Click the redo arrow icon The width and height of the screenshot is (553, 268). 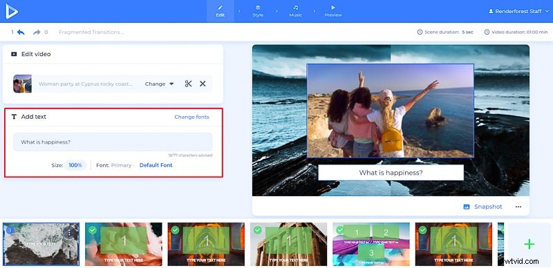(x=37, y=32)
